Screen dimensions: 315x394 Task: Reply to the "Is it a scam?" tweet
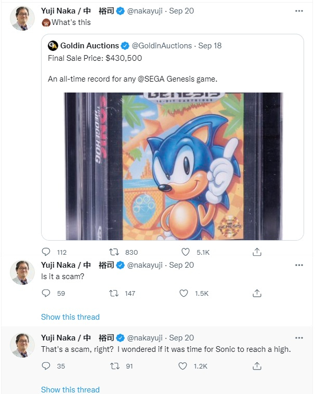(x=46, y=293)
